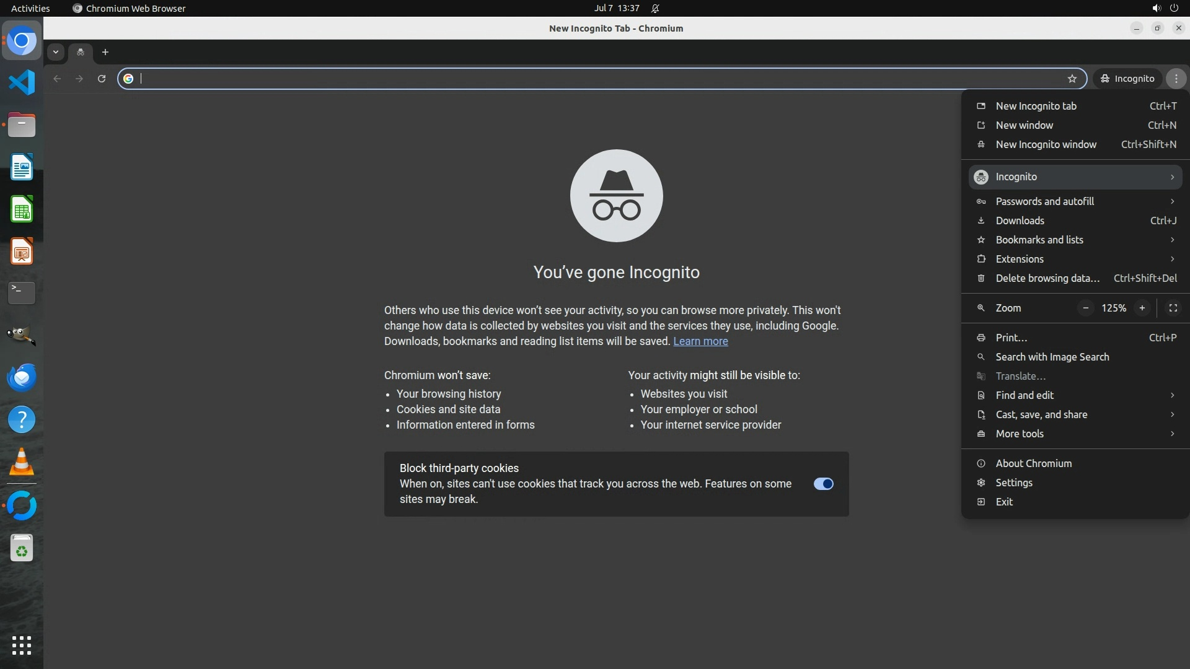Click the Learn more link
Screen dimensions: 1190x669
pos(700,341)
